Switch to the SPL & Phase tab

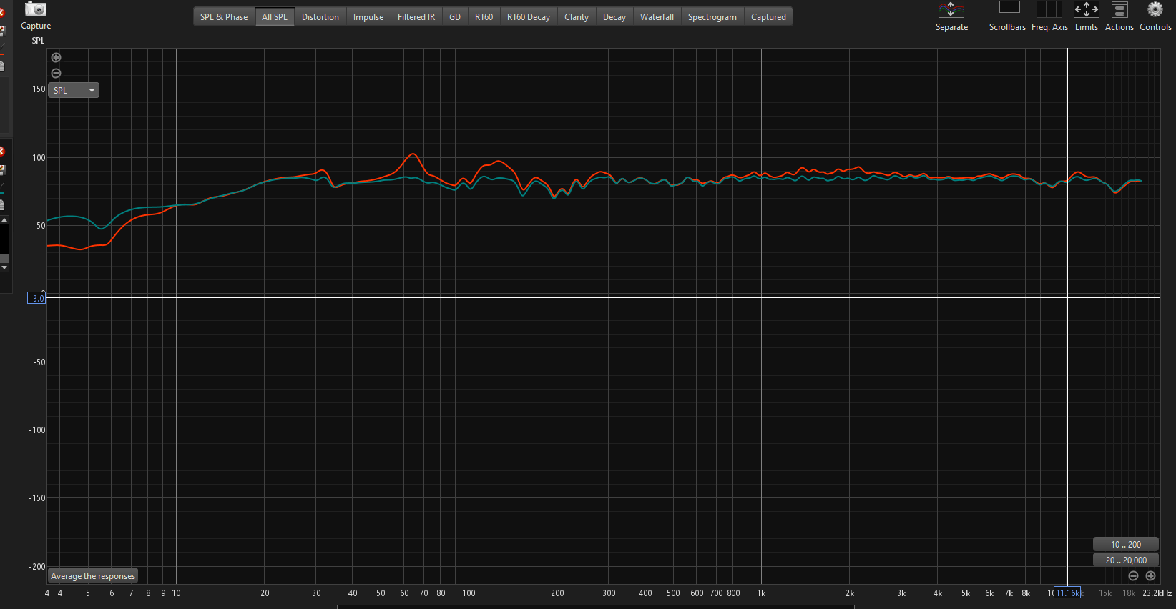point(224,17)
